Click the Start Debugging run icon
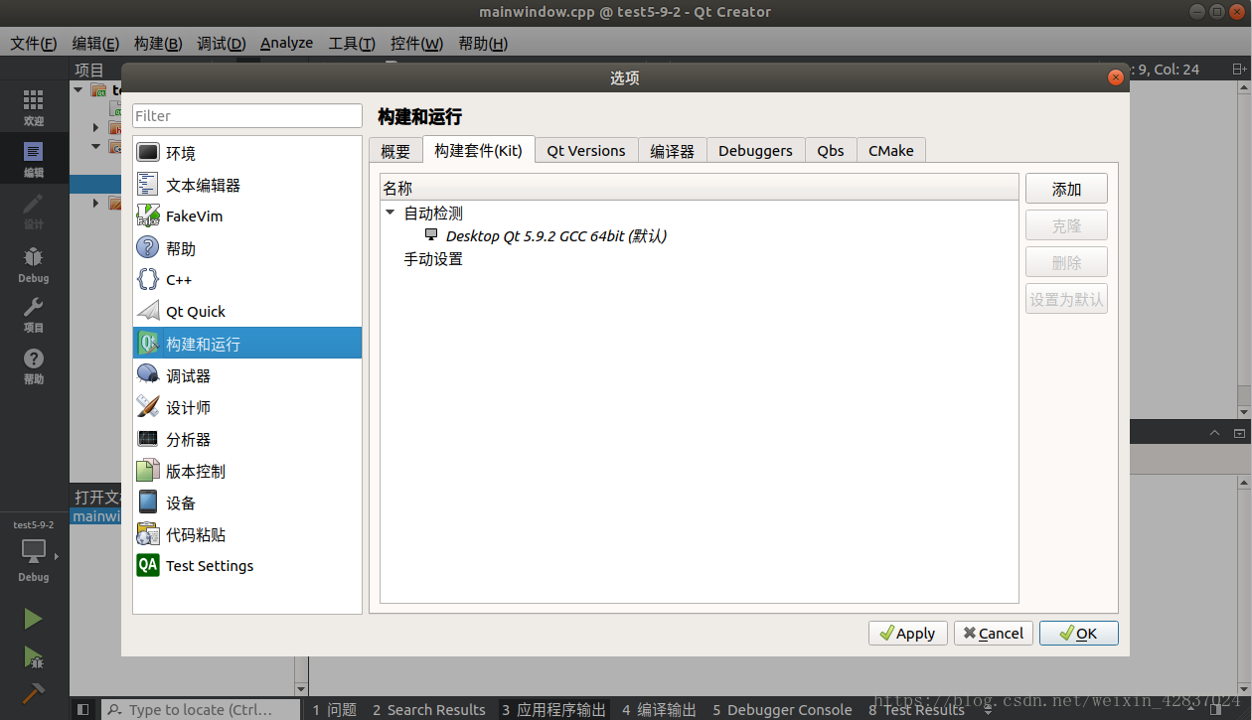 33,656
